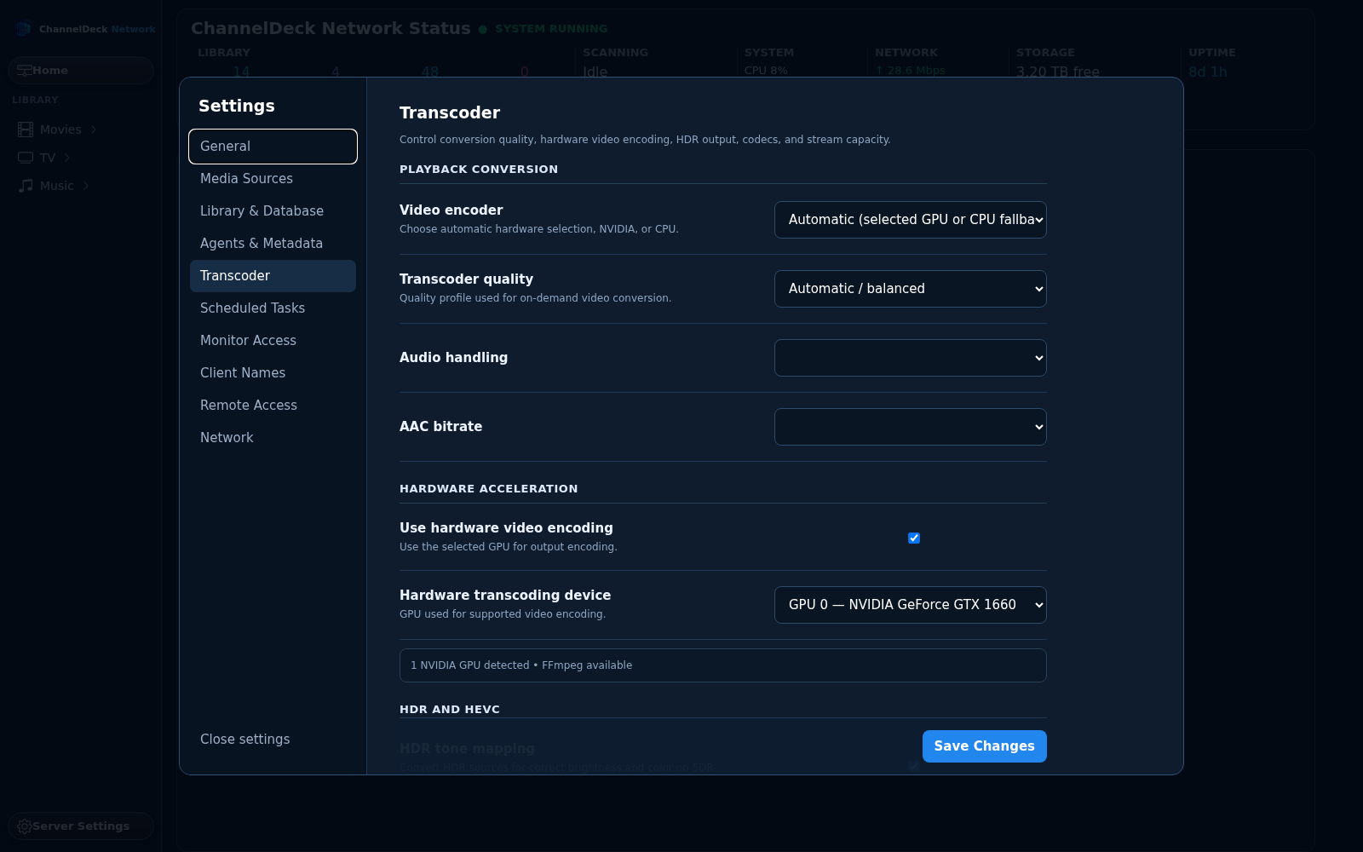Open the Library & Database settings section
1363x852 pixels.
tap(273, 211)
